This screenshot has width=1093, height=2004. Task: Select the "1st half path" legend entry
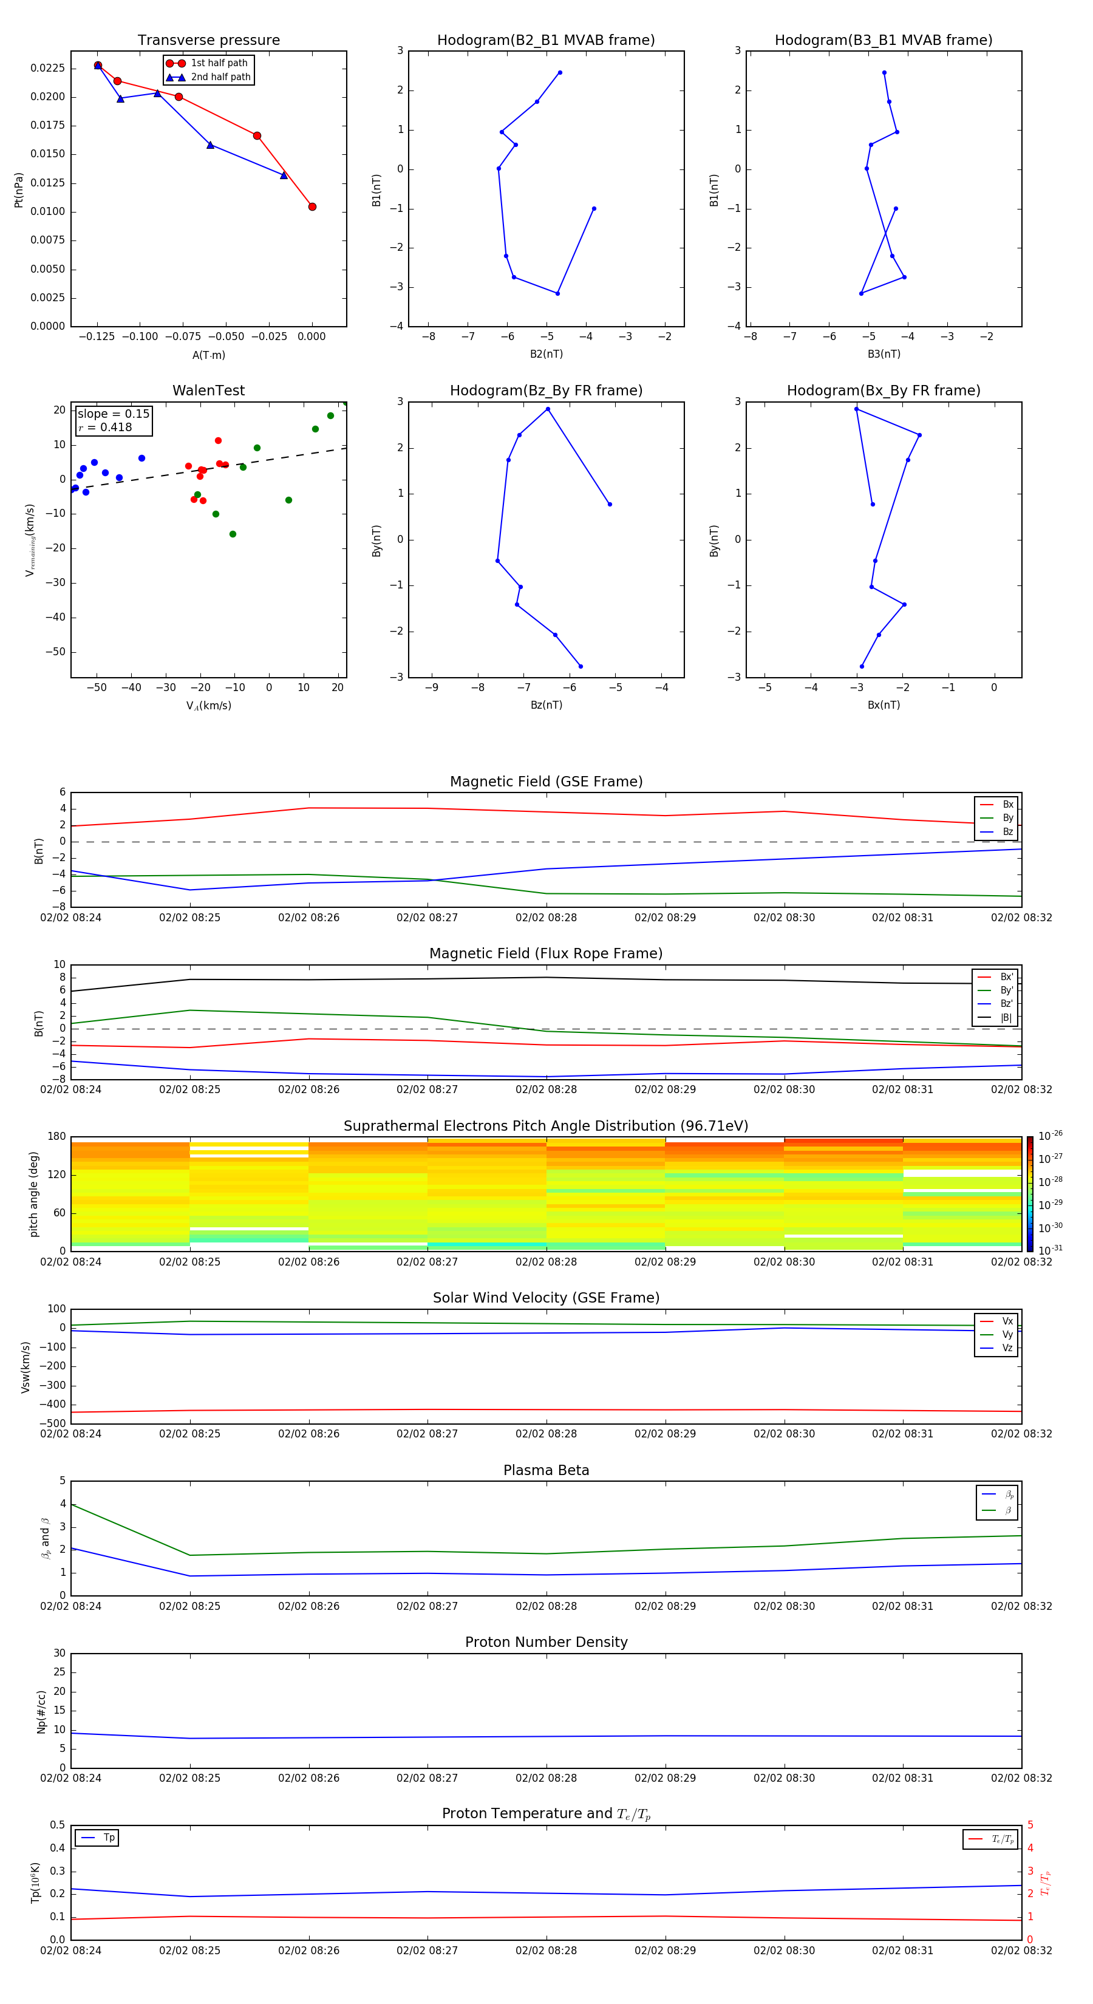208,63
